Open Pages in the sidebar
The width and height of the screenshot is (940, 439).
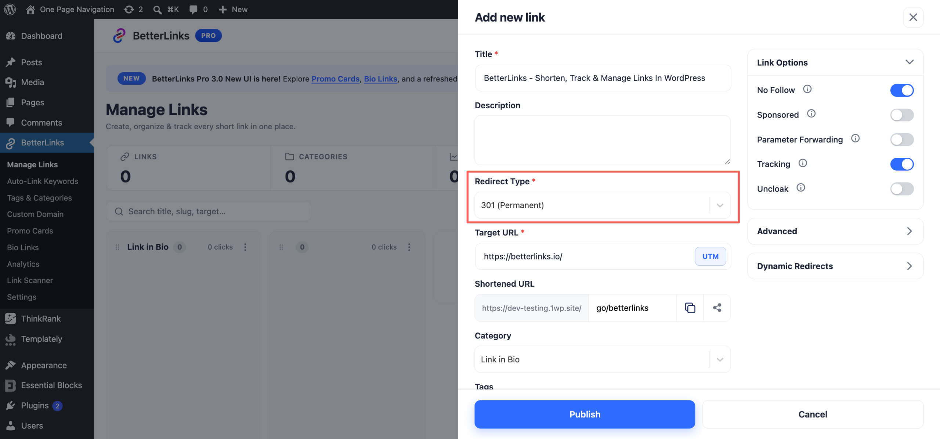33,102
